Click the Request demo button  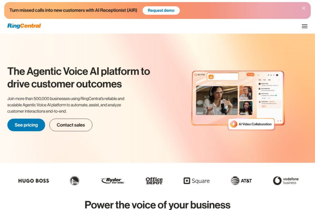[x=161, y=10]
